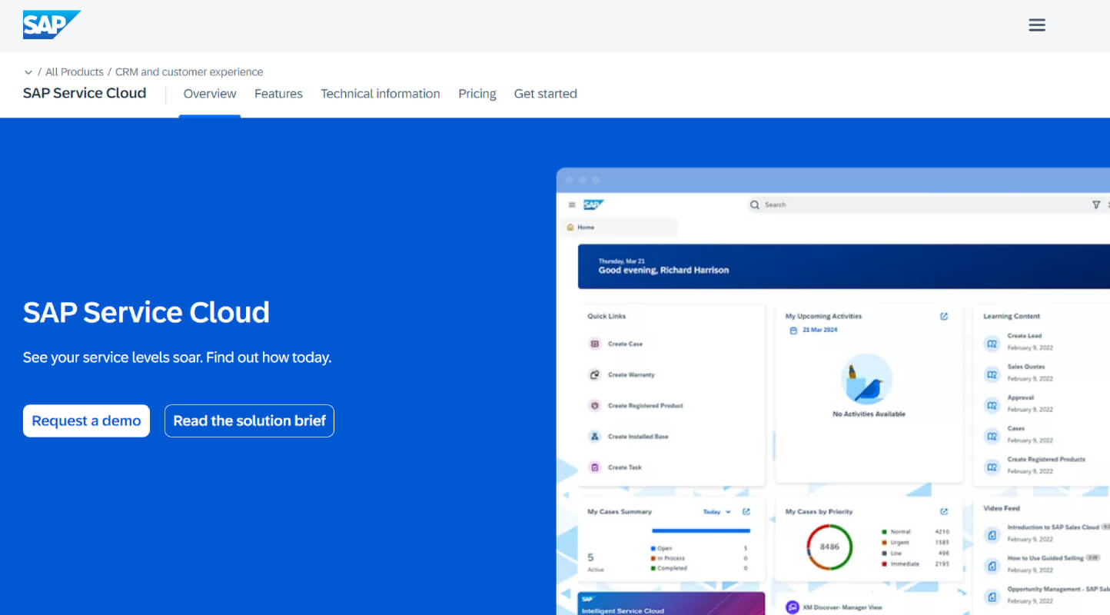This screenshot has height=615, width=1110.
Task: Click the book icon next to Approval
Action: point(992,404)
